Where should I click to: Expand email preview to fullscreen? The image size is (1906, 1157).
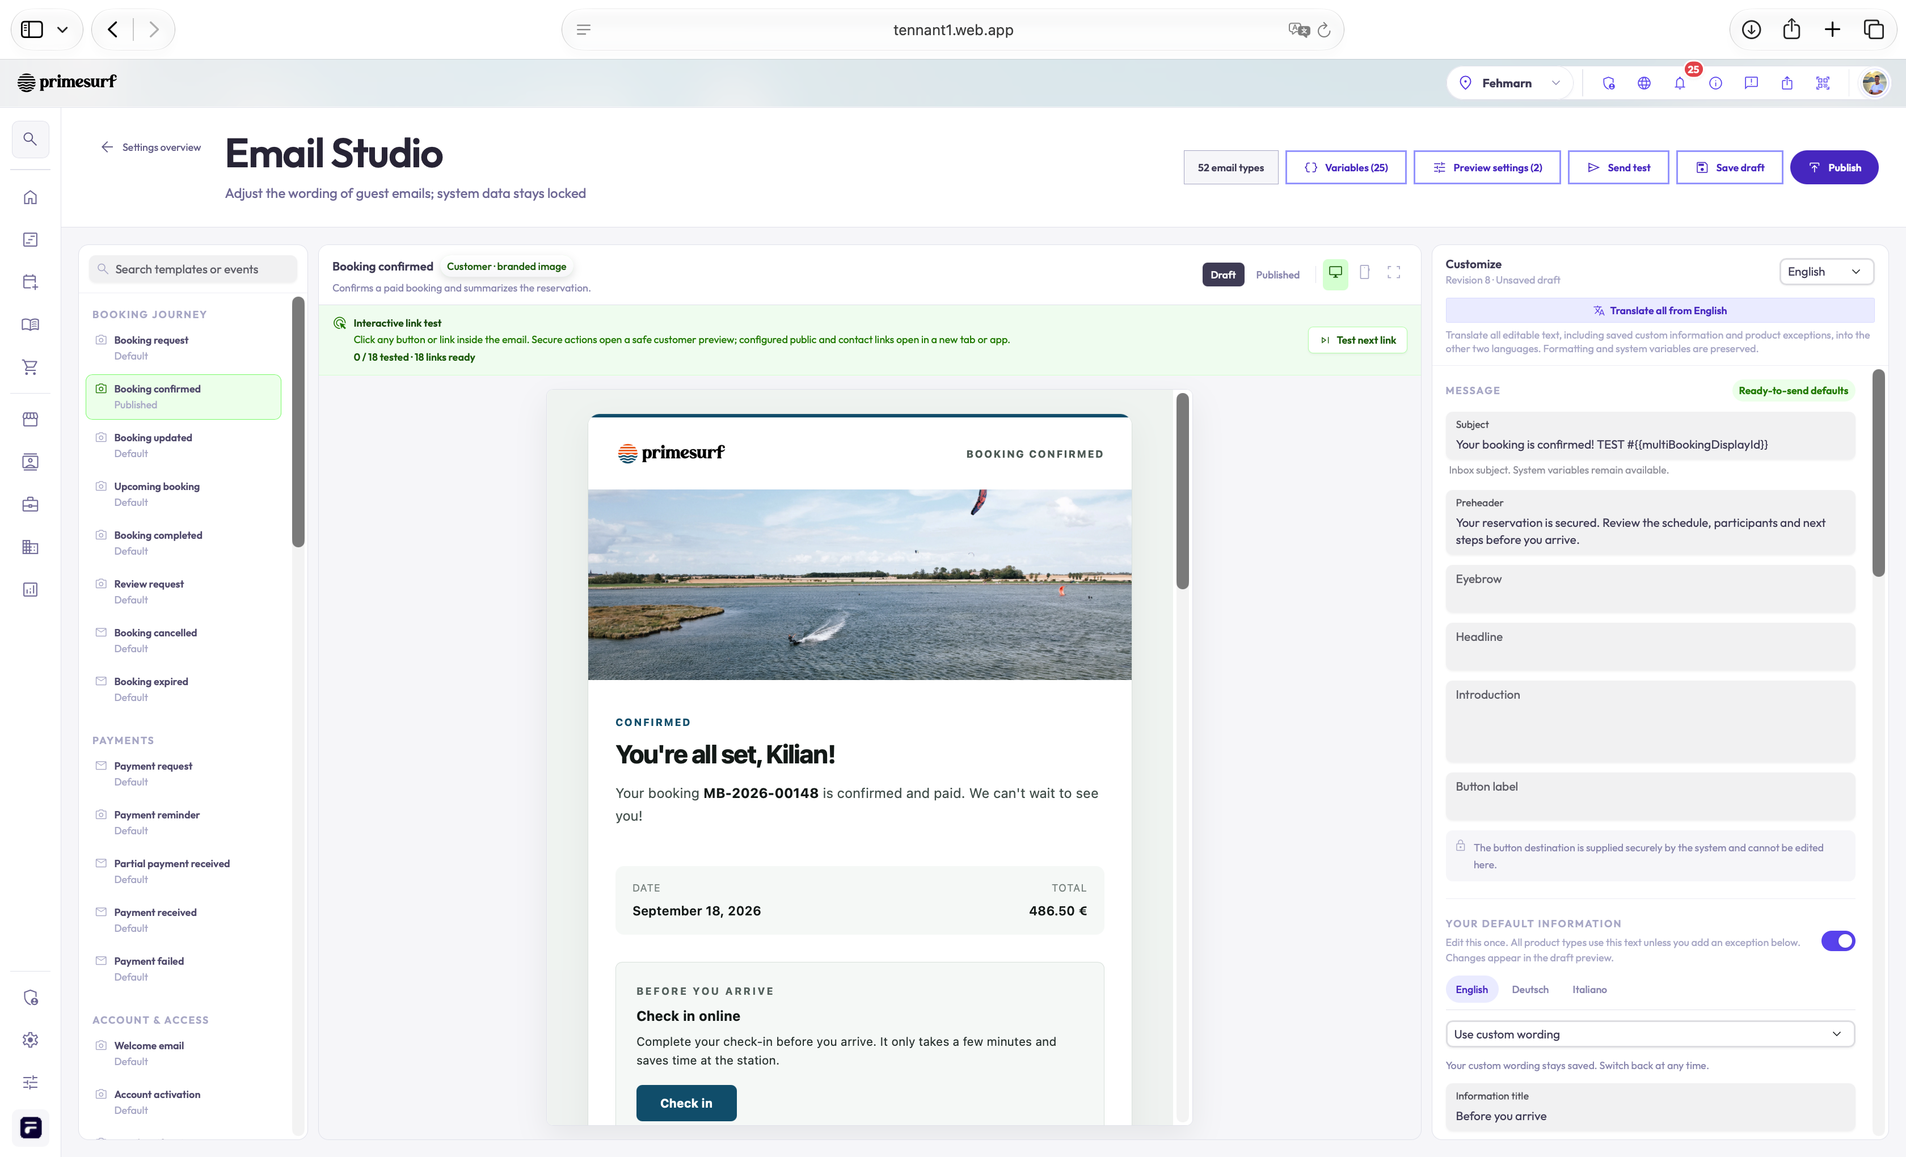click(1394, 272)
